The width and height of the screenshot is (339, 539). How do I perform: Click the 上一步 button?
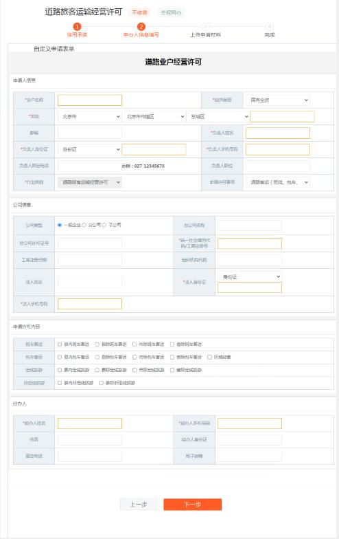tap(139, 505)
